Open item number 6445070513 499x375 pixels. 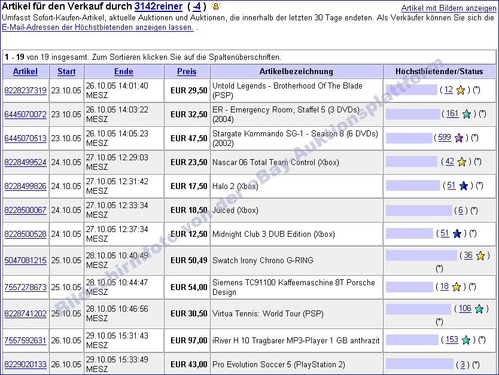(x=26, y=138)
